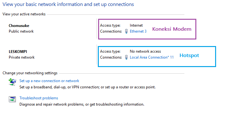The width and height of the screenshot is (249, 120).
Task: Select the LESKOMPI network name
Action: click(18, 52)
